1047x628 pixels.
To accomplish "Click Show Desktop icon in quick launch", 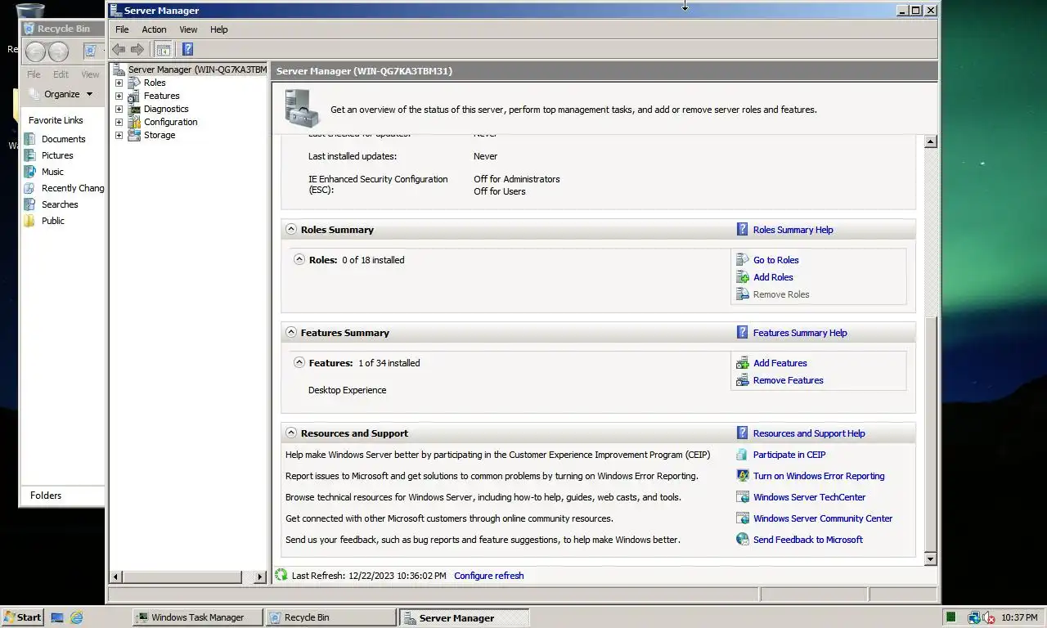I will coord(57,617).
